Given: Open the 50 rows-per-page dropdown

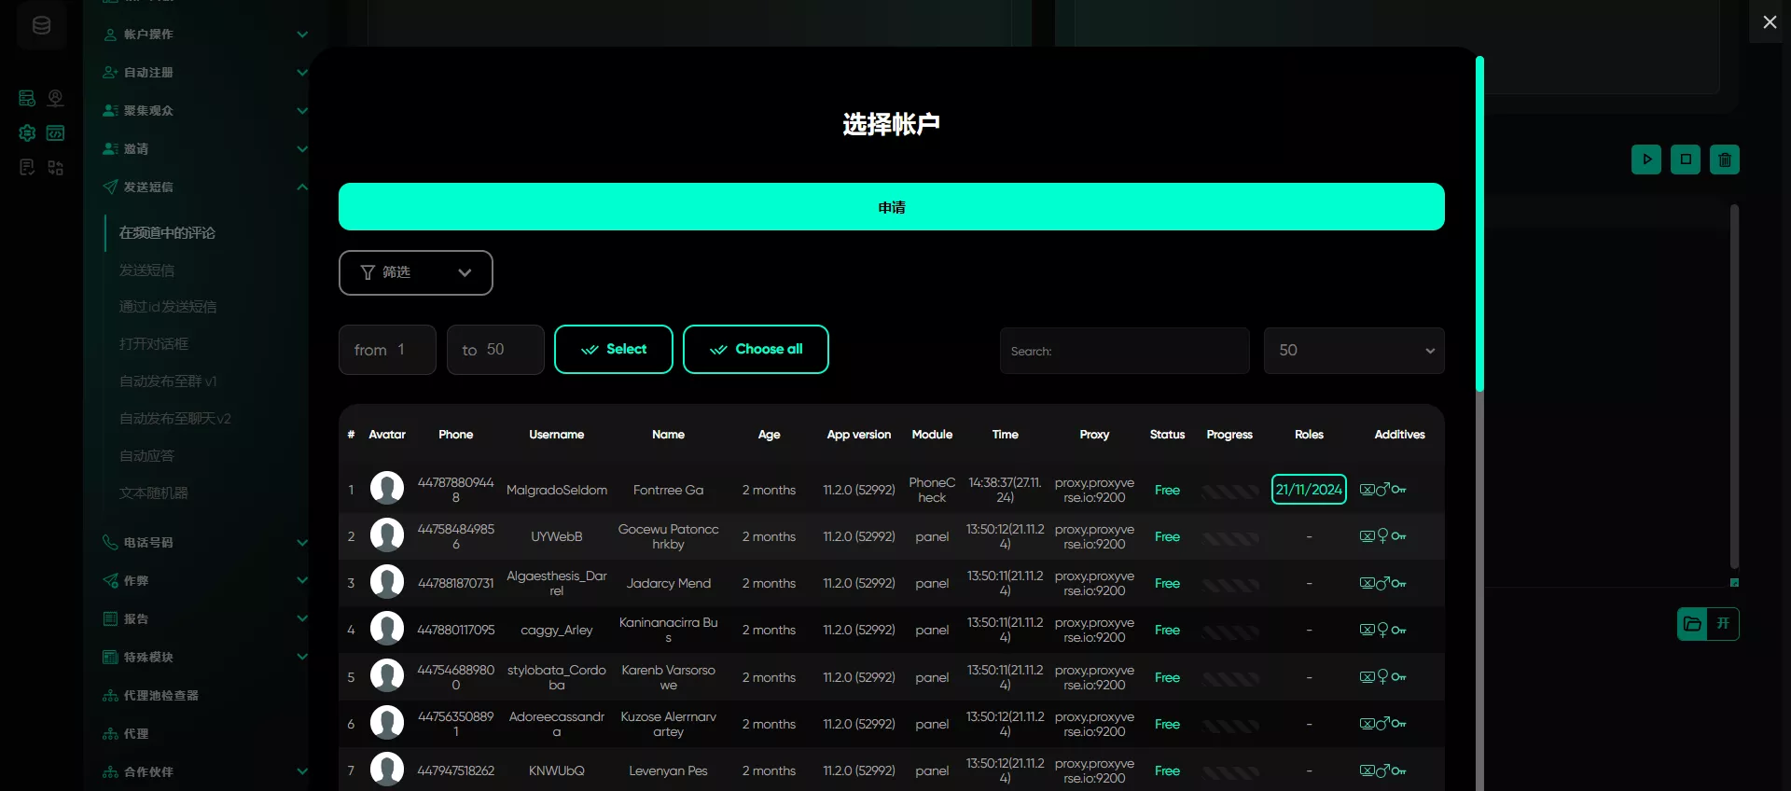Looking at the screenshot, I should (x=1354, y=351).
